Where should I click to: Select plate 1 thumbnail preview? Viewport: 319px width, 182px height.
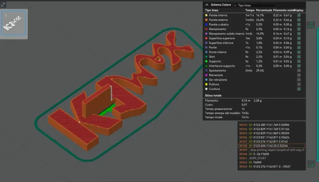14,23
